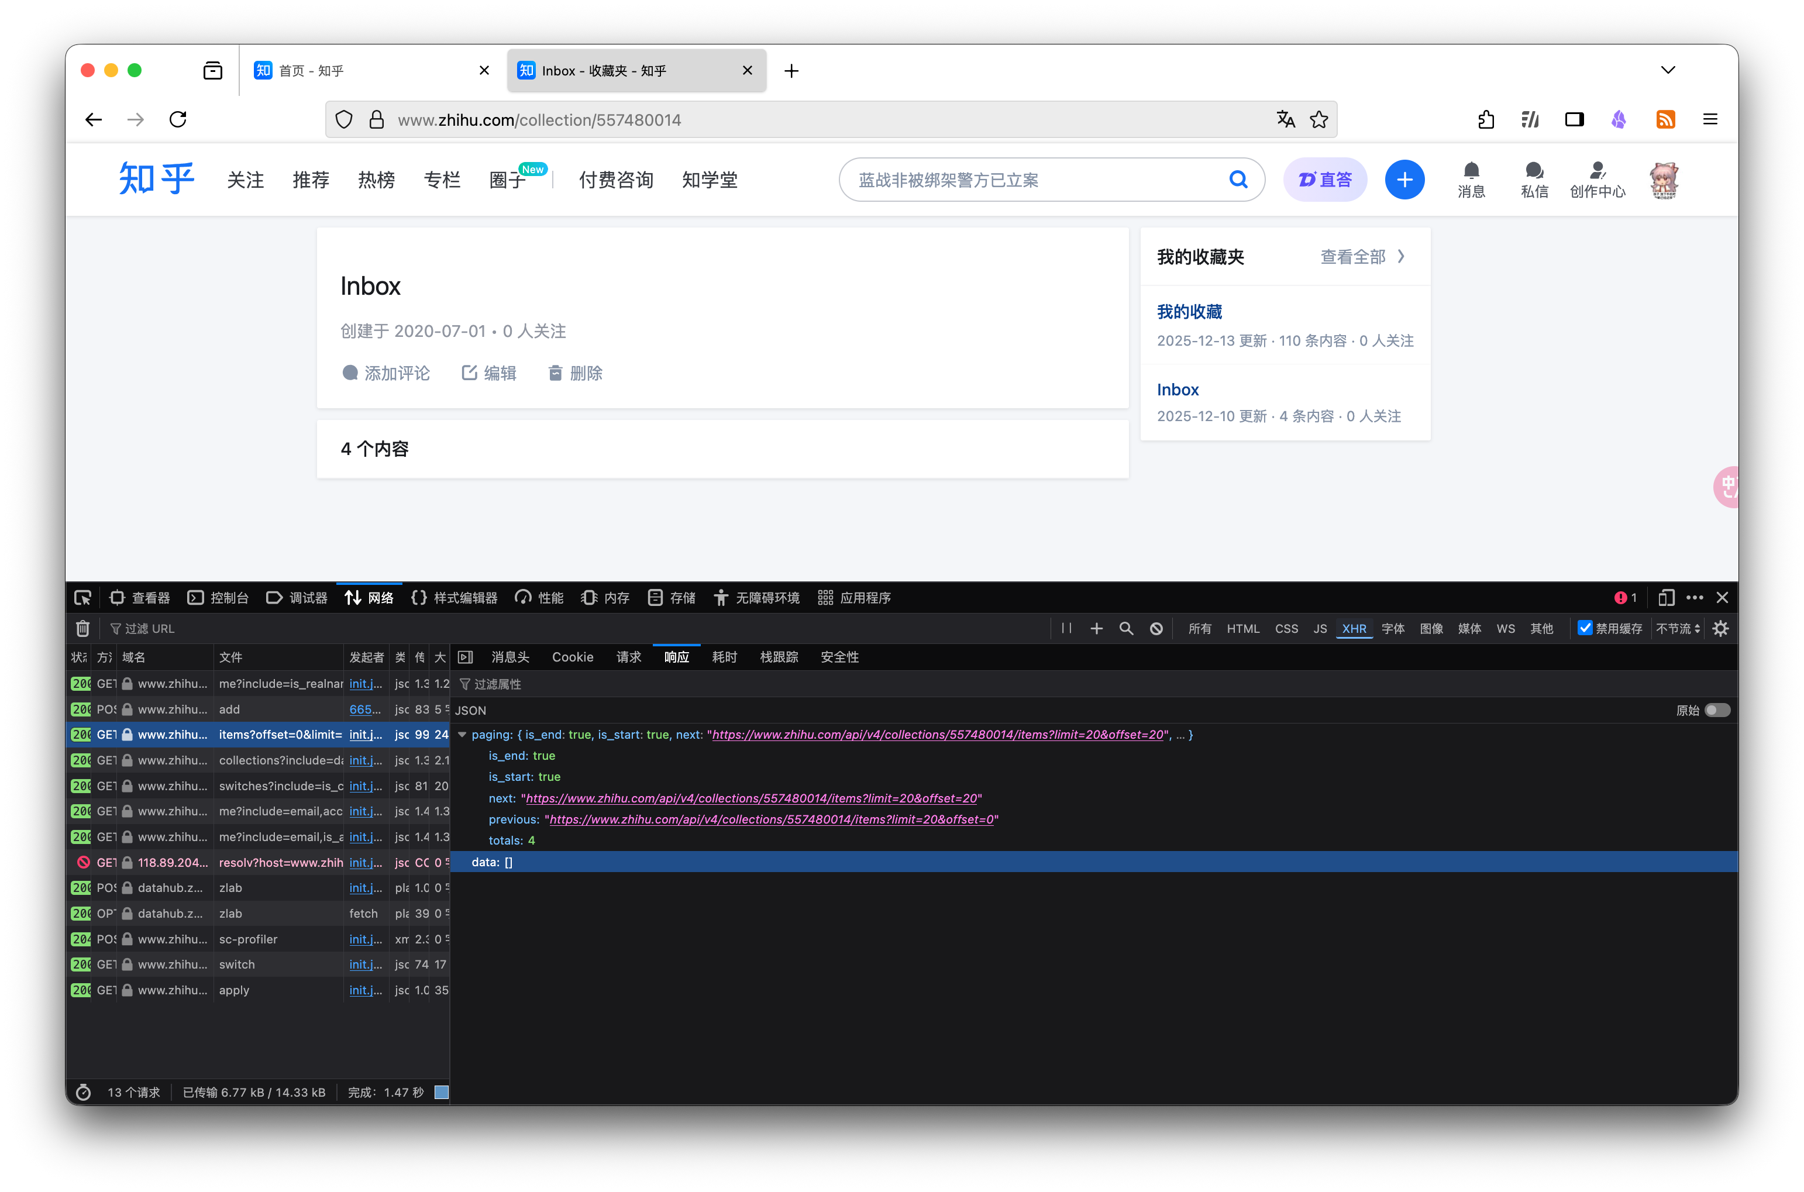Toggle the 原始 raw response switch
Screen dimensions: 1804x1192
tap(1717, 710)
